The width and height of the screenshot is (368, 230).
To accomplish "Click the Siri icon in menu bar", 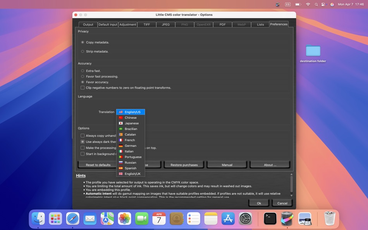I will tap(332, 4).
